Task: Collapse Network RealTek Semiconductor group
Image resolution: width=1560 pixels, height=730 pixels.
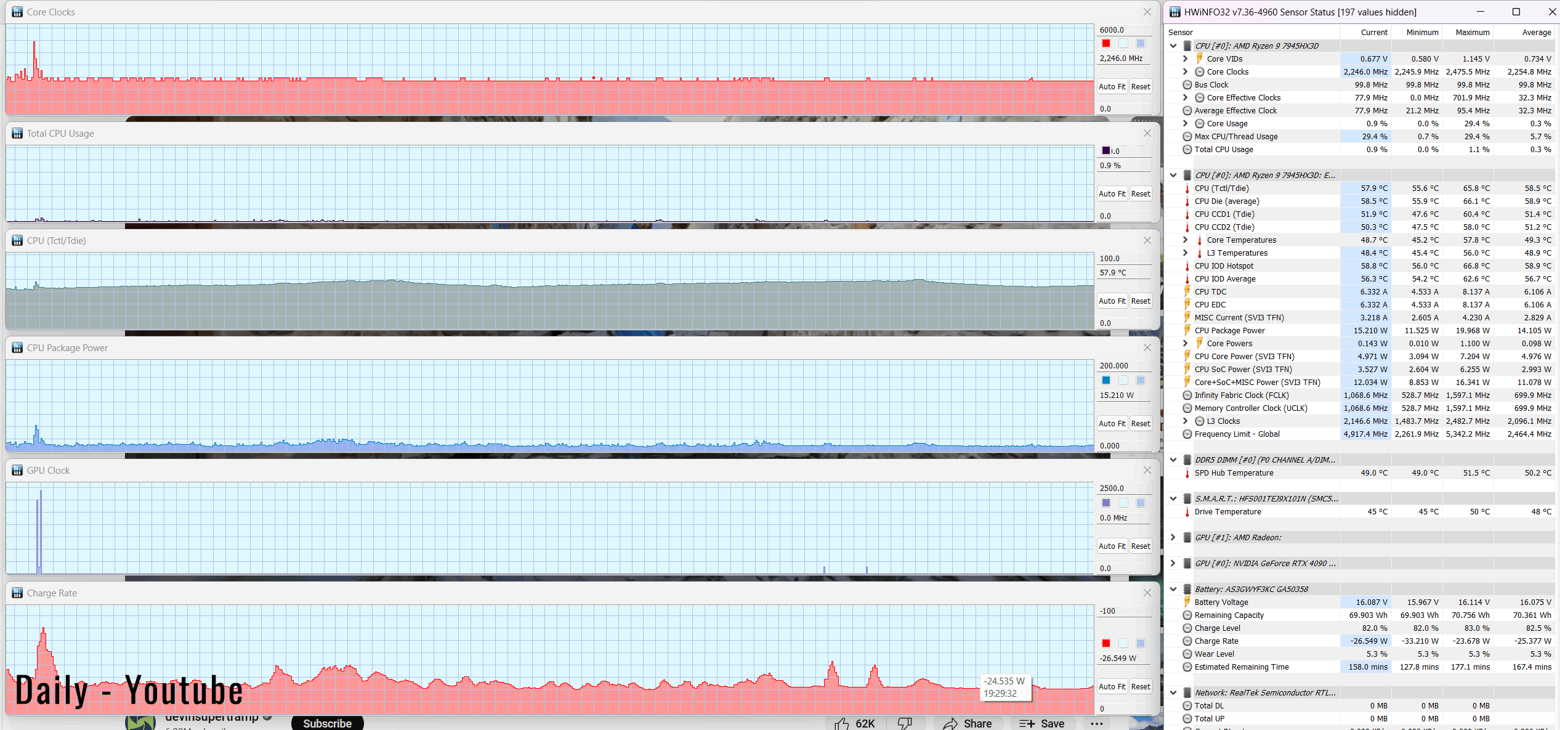Action: click(x=1173, y=692)
